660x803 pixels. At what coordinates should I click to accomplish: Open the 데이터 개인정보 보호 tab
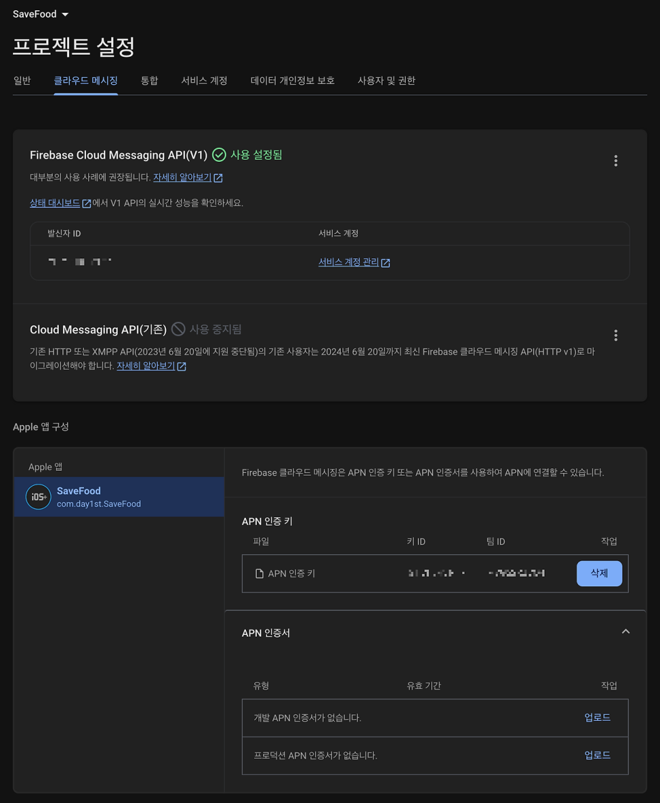click(292, 81)
